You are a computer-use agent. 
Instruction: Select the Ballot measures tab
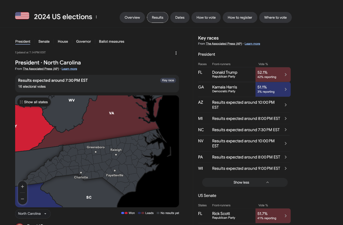111,41
